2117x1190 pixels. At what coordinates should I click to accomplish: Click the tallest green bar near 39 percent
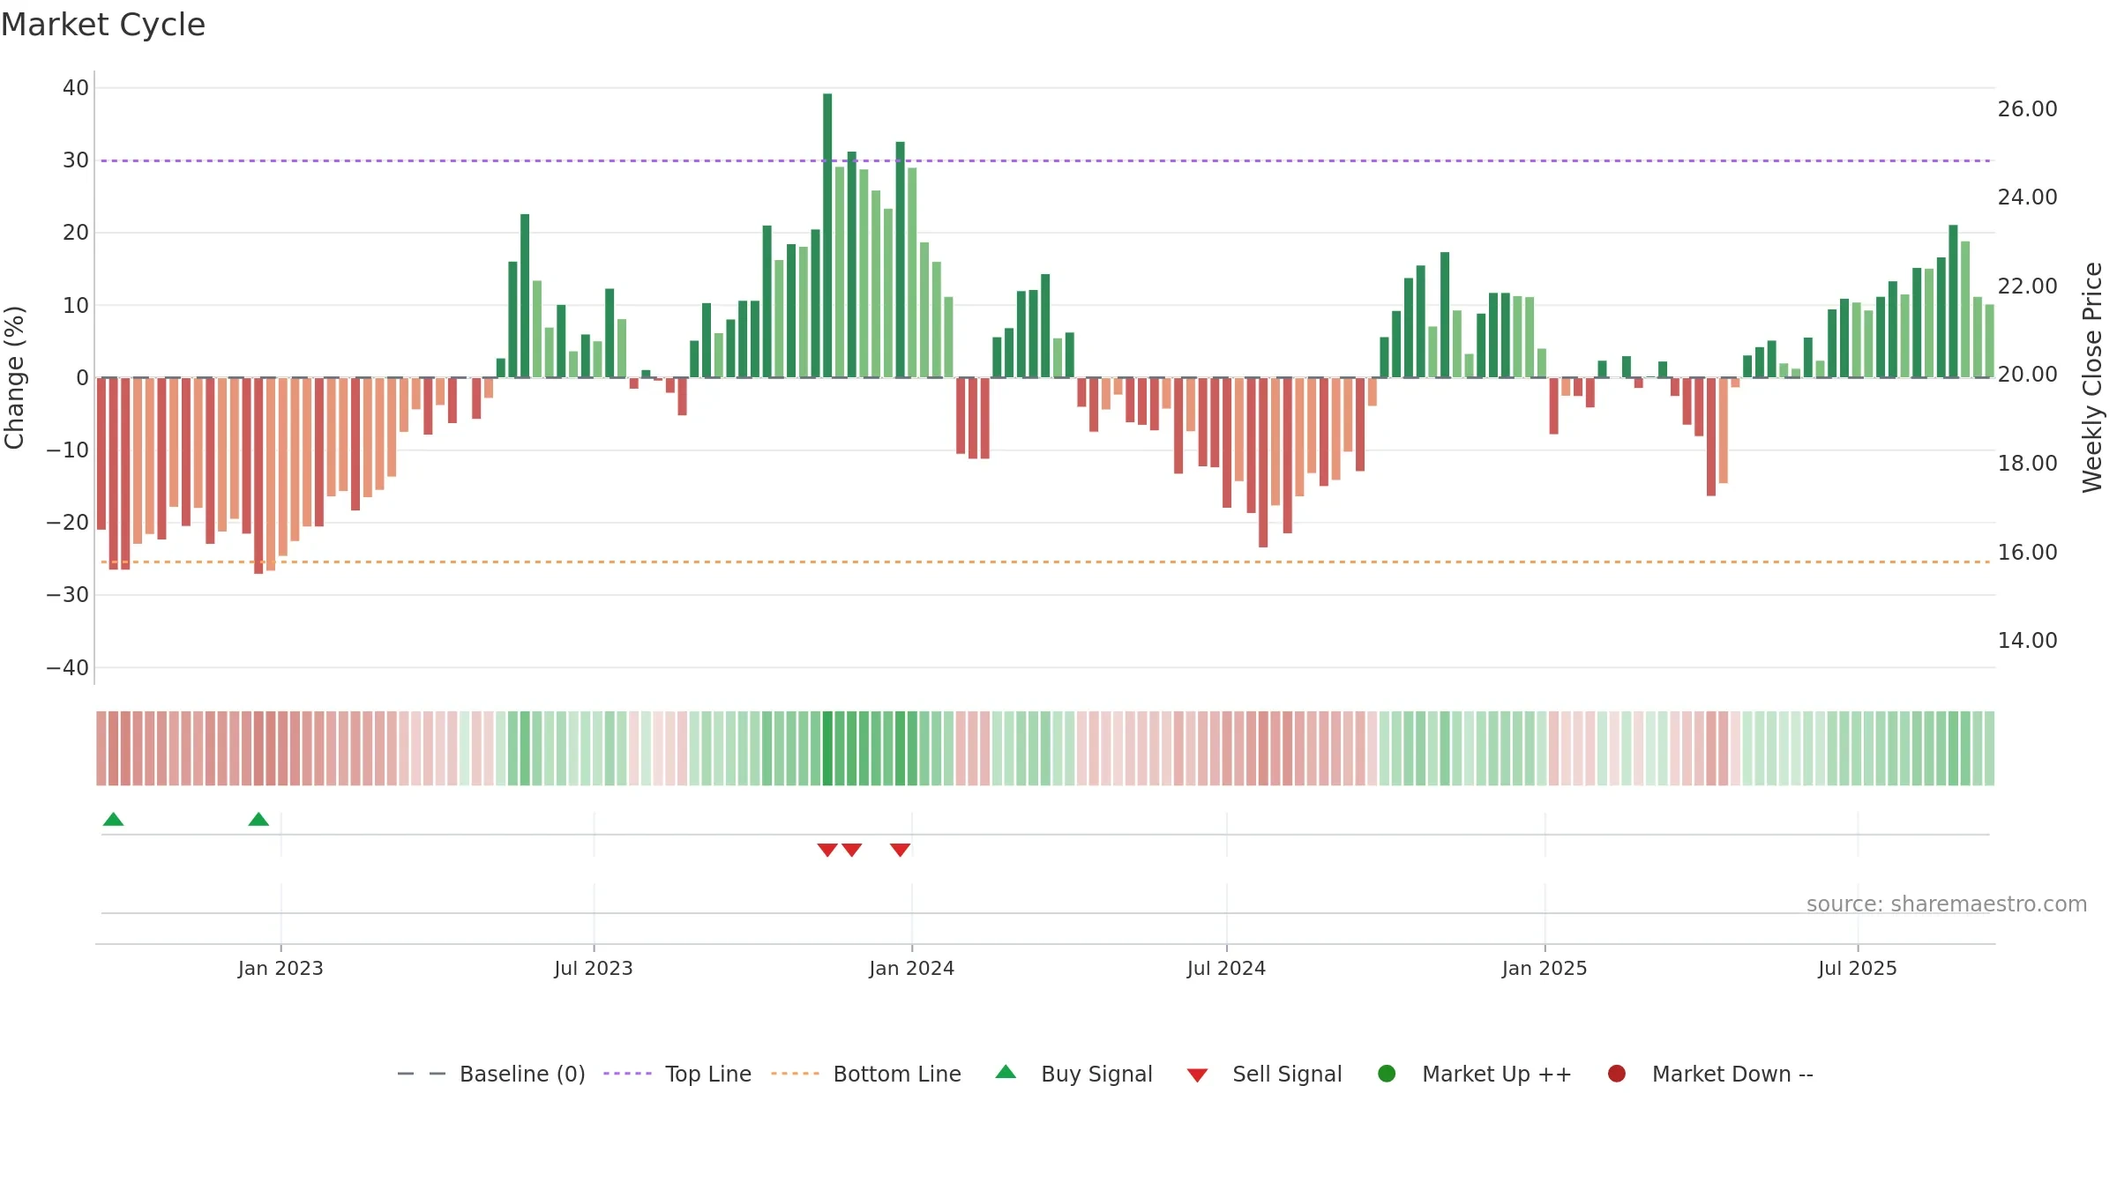coord(827,235)
